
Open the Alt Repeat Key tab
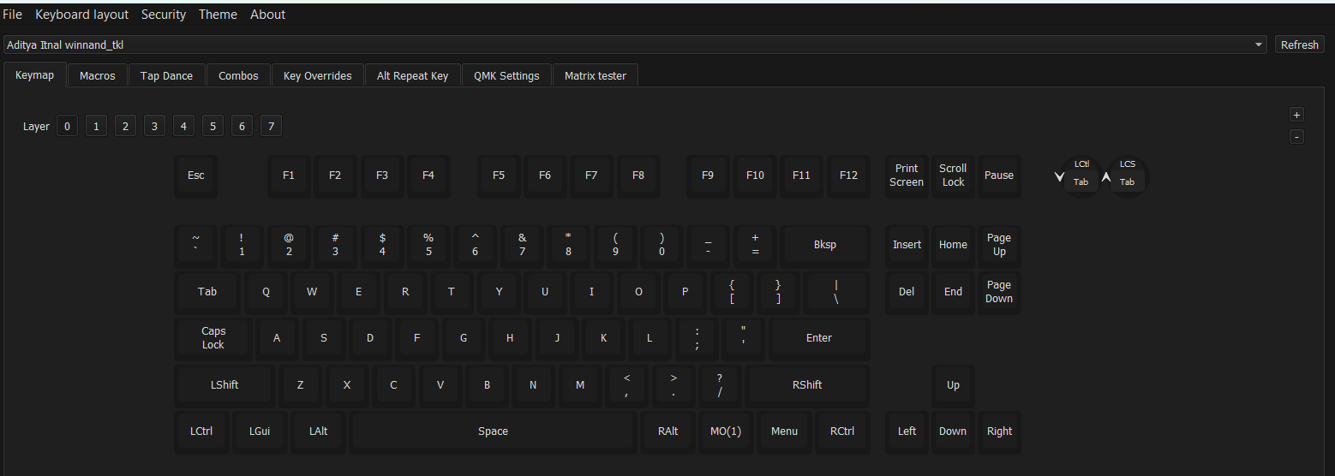tap(412, 75)
